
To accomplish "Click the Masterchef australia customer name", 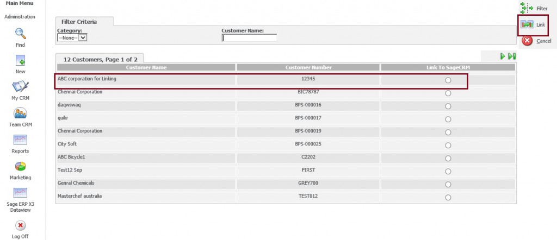I will tap(80, 196).
